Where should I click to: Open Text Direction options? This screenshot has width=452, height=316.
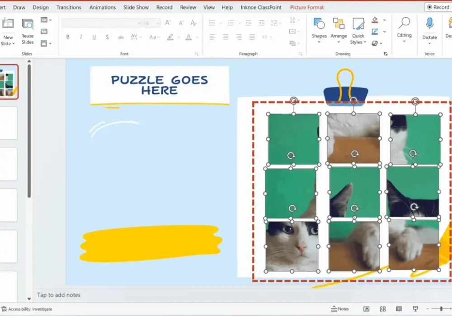tap(295, 20)
